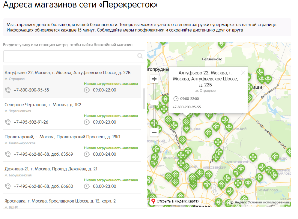Screen dimensions: 298x219
Task: Close the Алтуфьево 22 map popup
Action: 243,73
